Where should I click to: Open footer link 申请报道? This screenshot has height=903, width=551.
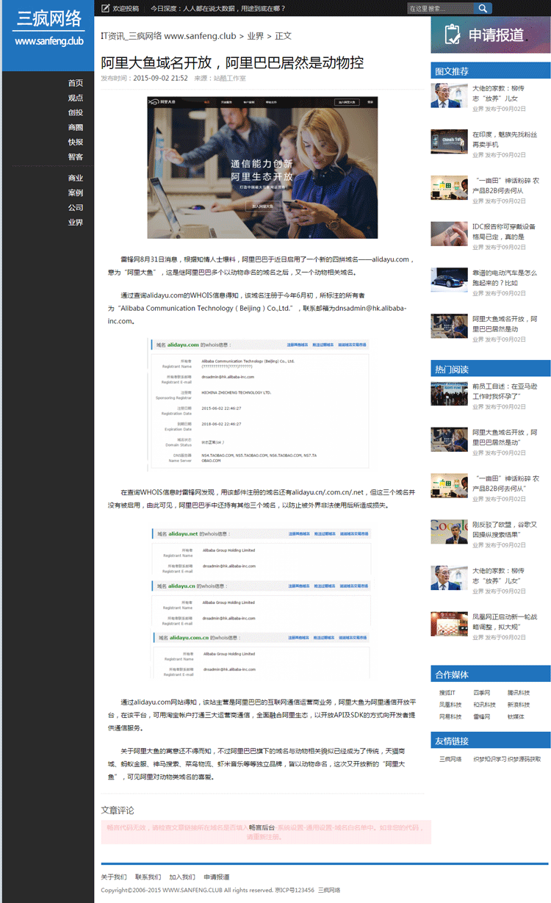[216, 877]
